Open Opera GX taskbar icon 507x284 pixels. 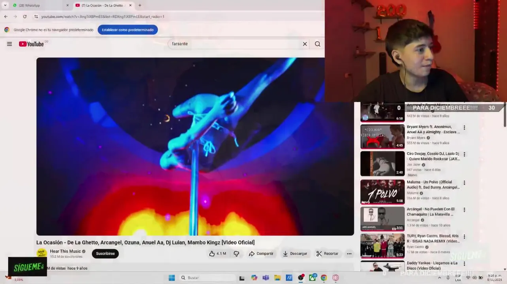tap(335, 278)
